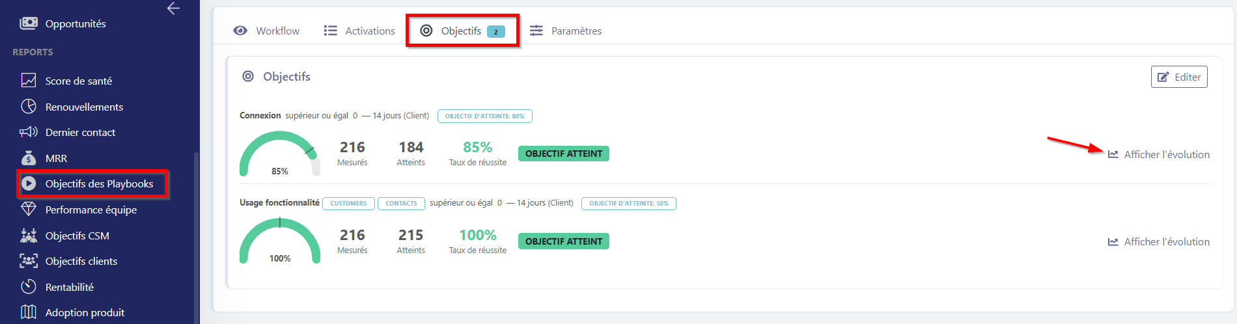Select the Objectifs tab
Screen dimensions: 1237x324
[462, 31]
